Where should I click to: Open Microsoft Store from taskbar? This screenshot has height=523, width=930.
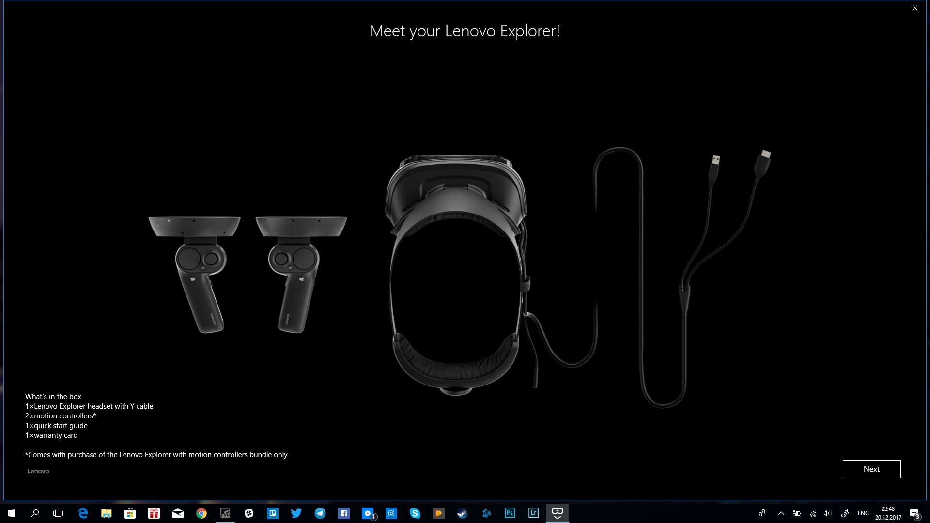pos(130,513)
